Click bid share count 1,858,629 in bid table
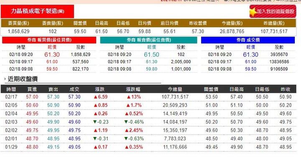 (80, 55)
